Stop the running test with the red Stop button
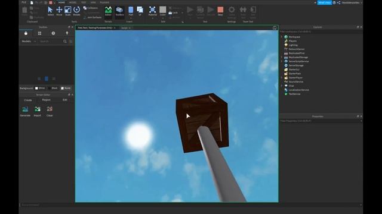Screen dimensions: 382x214 pyautogui.click(x=220, y=11)
